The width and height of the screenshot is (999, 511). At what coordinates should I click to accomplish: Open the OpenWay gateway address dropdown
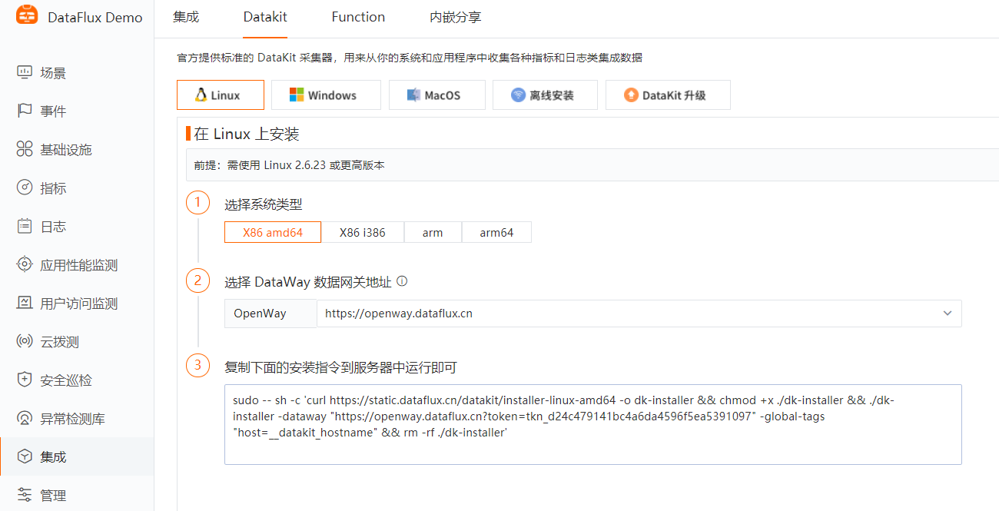coord(639,314)
